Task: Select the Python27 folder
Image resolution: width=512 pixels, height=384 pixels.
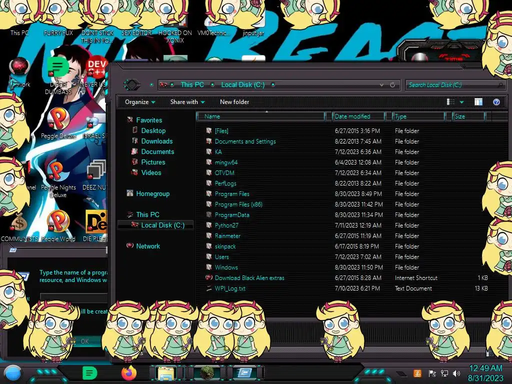Action: coord(226,225)
